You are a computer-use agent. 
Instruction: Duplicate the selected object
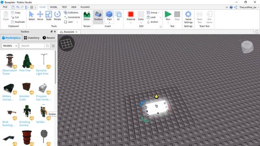[x=18, y=22]
